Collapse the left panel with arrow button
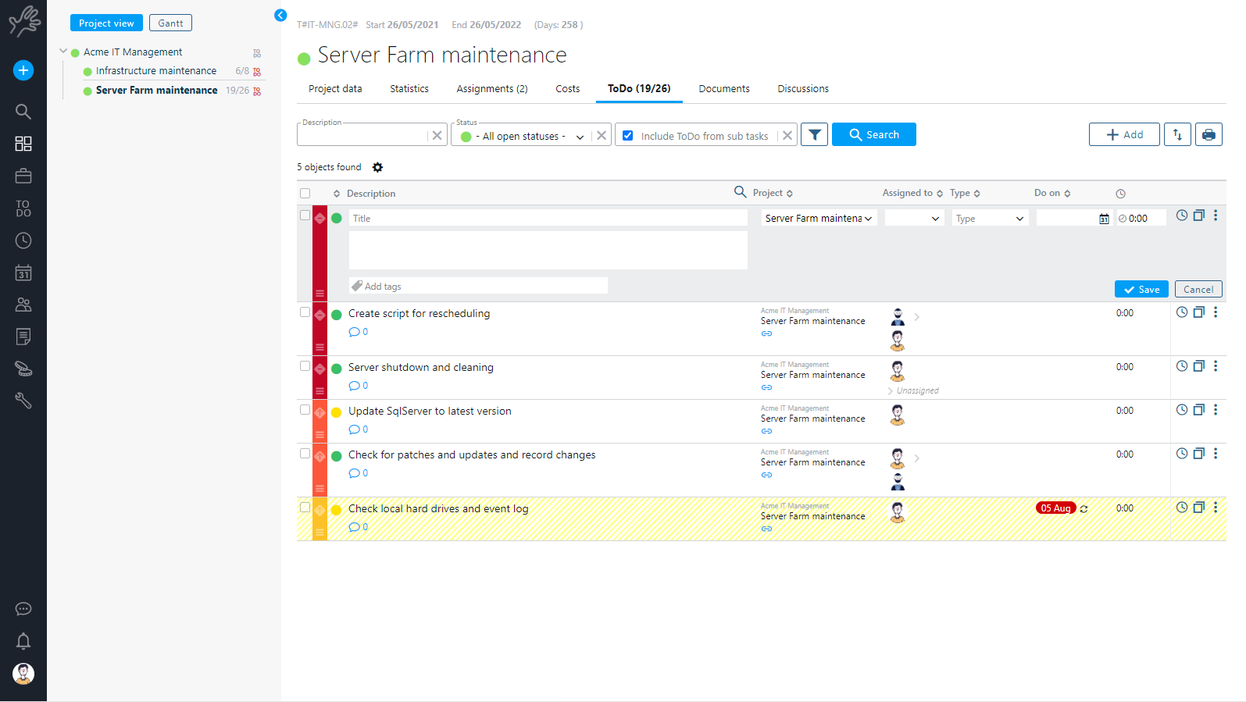Image resolution: width=1246 pixels, height=702 pixels. [280, 15]
